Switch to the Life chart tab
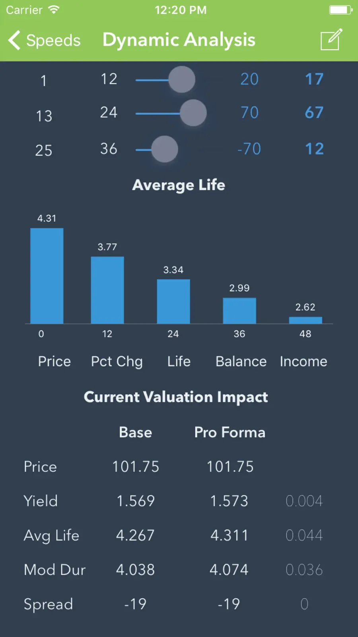The image size is (358, 637). pyautogui.click(x=179, y=361)
